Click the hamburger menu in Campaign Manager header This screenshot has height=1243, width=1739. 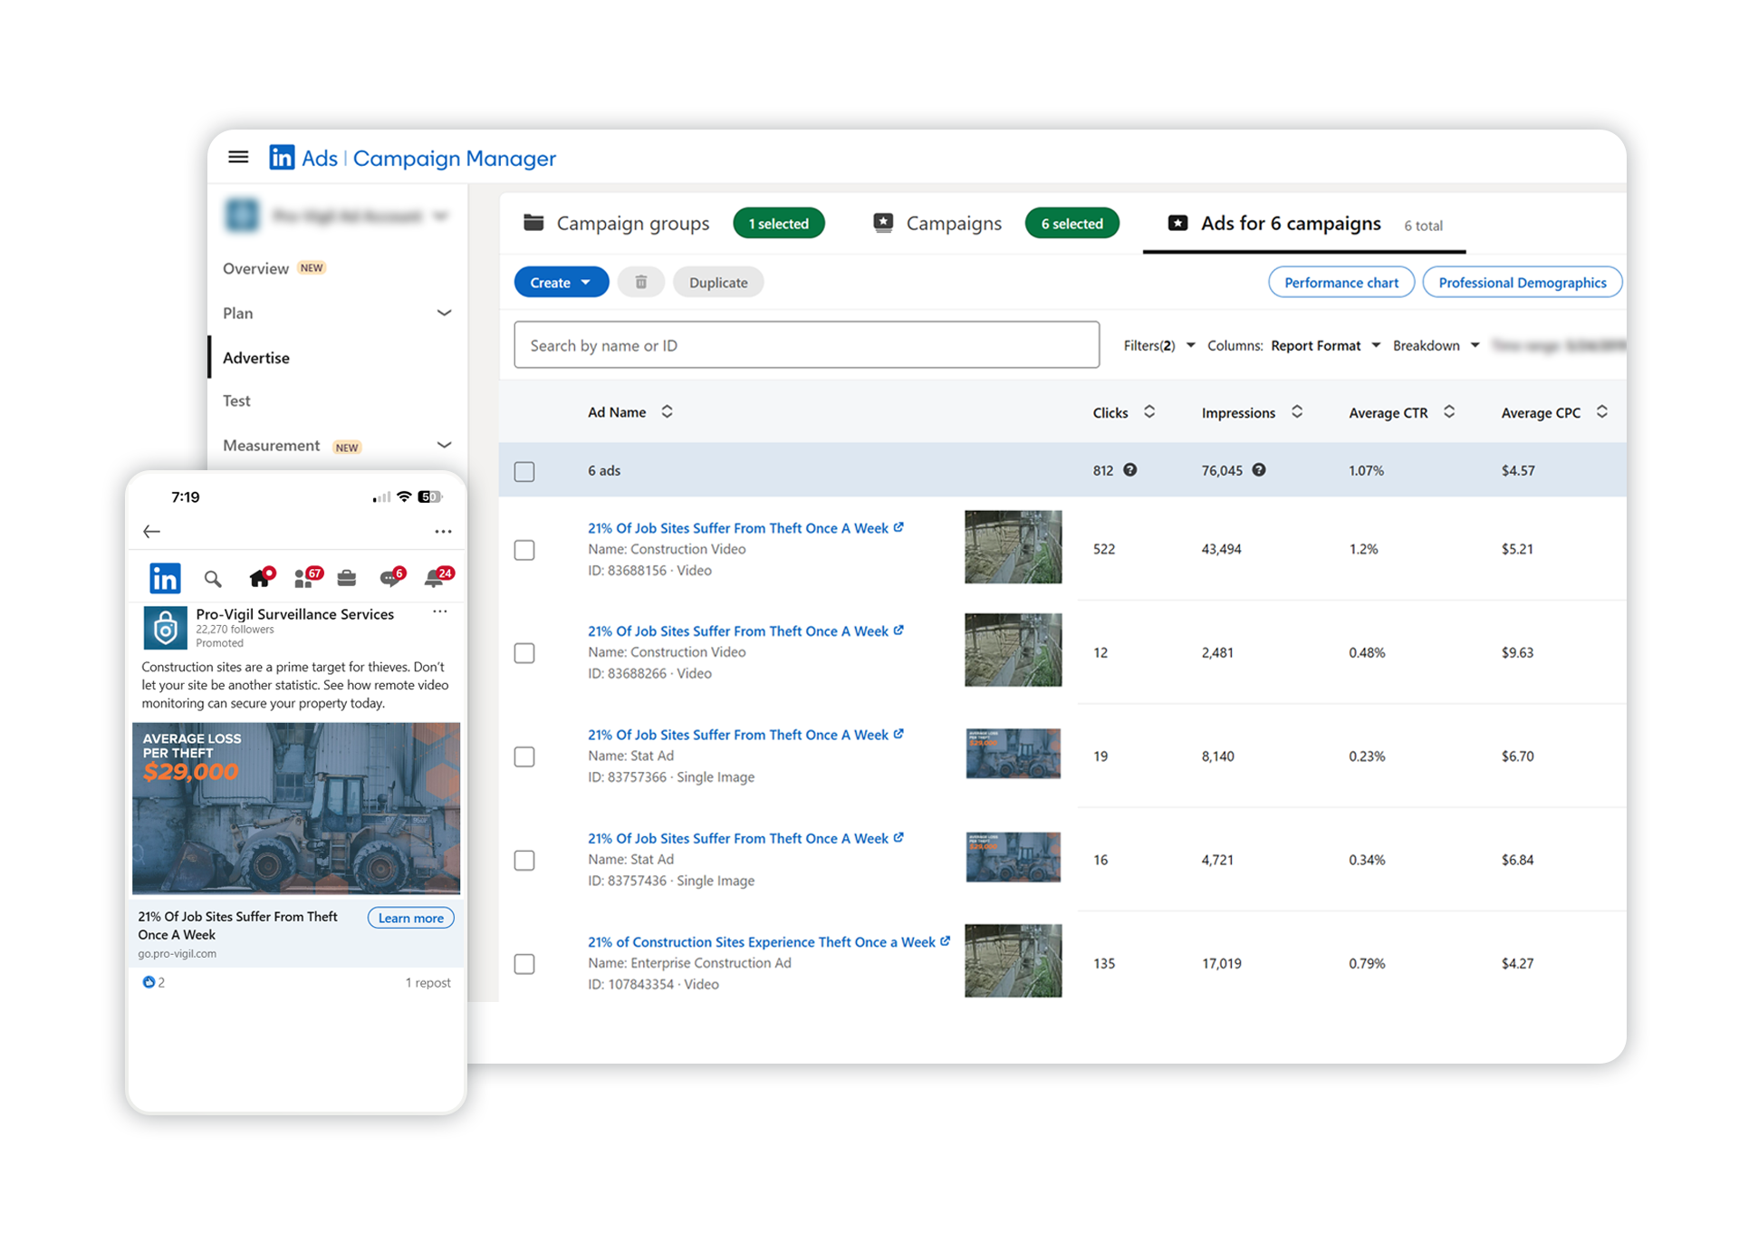point(238,157)
